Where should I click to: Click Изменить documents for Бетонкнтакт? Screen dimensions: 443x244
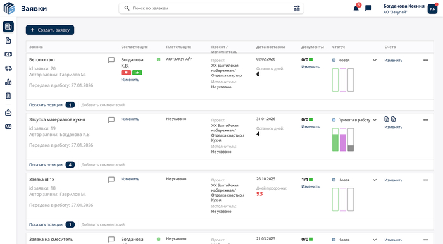[x=310, y=67]
